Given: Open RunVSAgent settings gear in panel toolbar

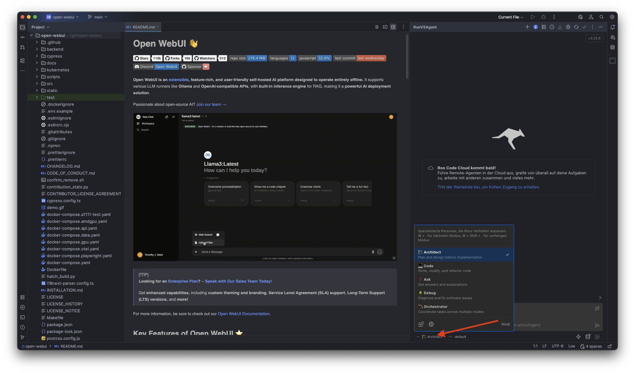Looking at the screenshot, I should click(568, 27).
